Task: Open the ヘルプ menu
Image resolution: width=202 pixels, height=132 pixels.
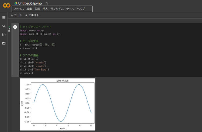Action: point(81,9)
